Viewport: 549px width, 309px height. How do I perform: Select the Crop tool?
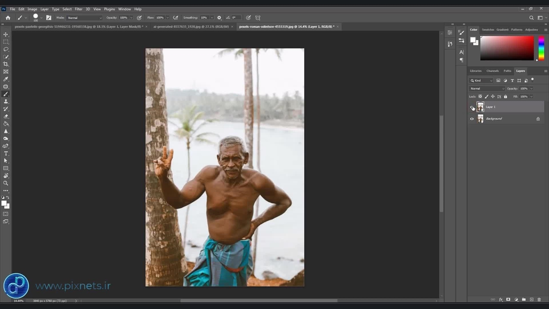6,64
